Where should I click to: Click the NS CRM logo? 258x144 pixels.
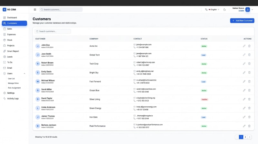tap(9, 10)
